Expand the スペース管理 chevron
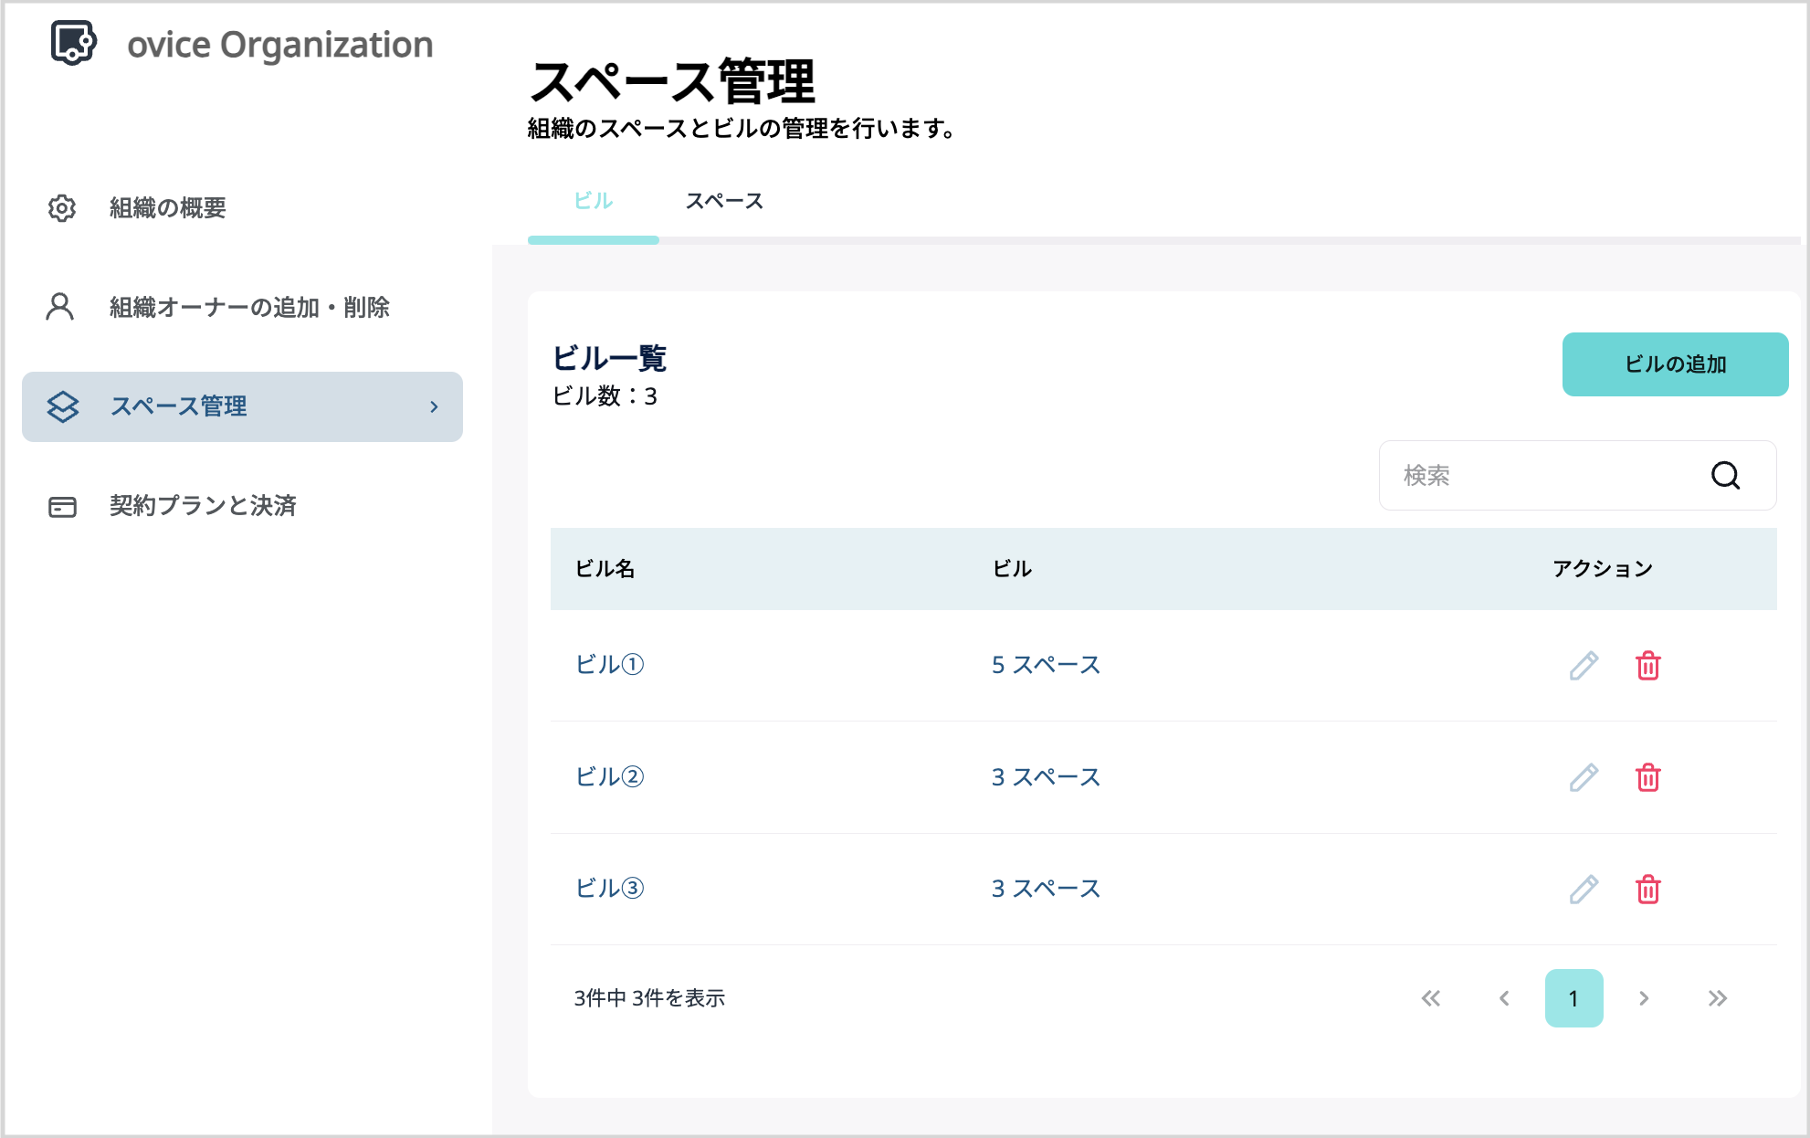The height and width of the screenshot is (1138, 1810). (x=435, y=406)
